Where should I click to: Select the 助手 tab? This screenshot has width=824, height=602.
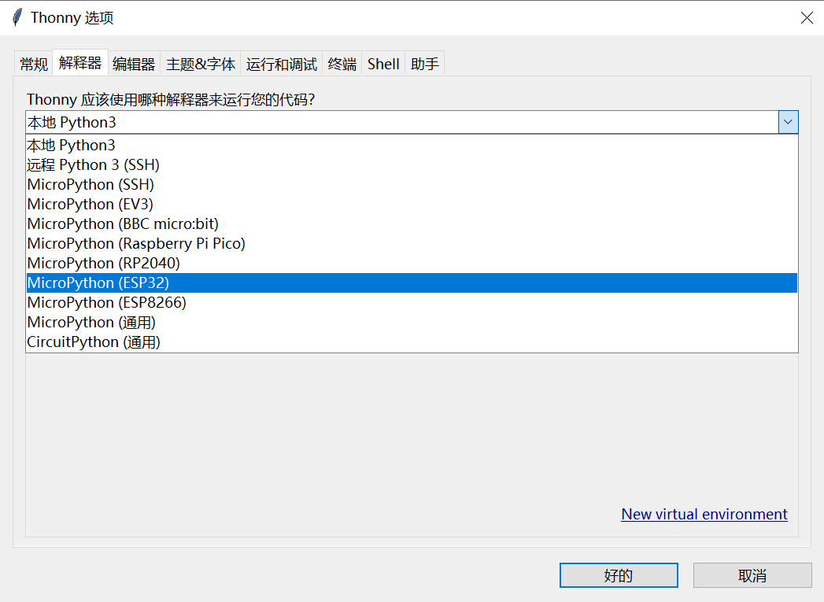425,64
